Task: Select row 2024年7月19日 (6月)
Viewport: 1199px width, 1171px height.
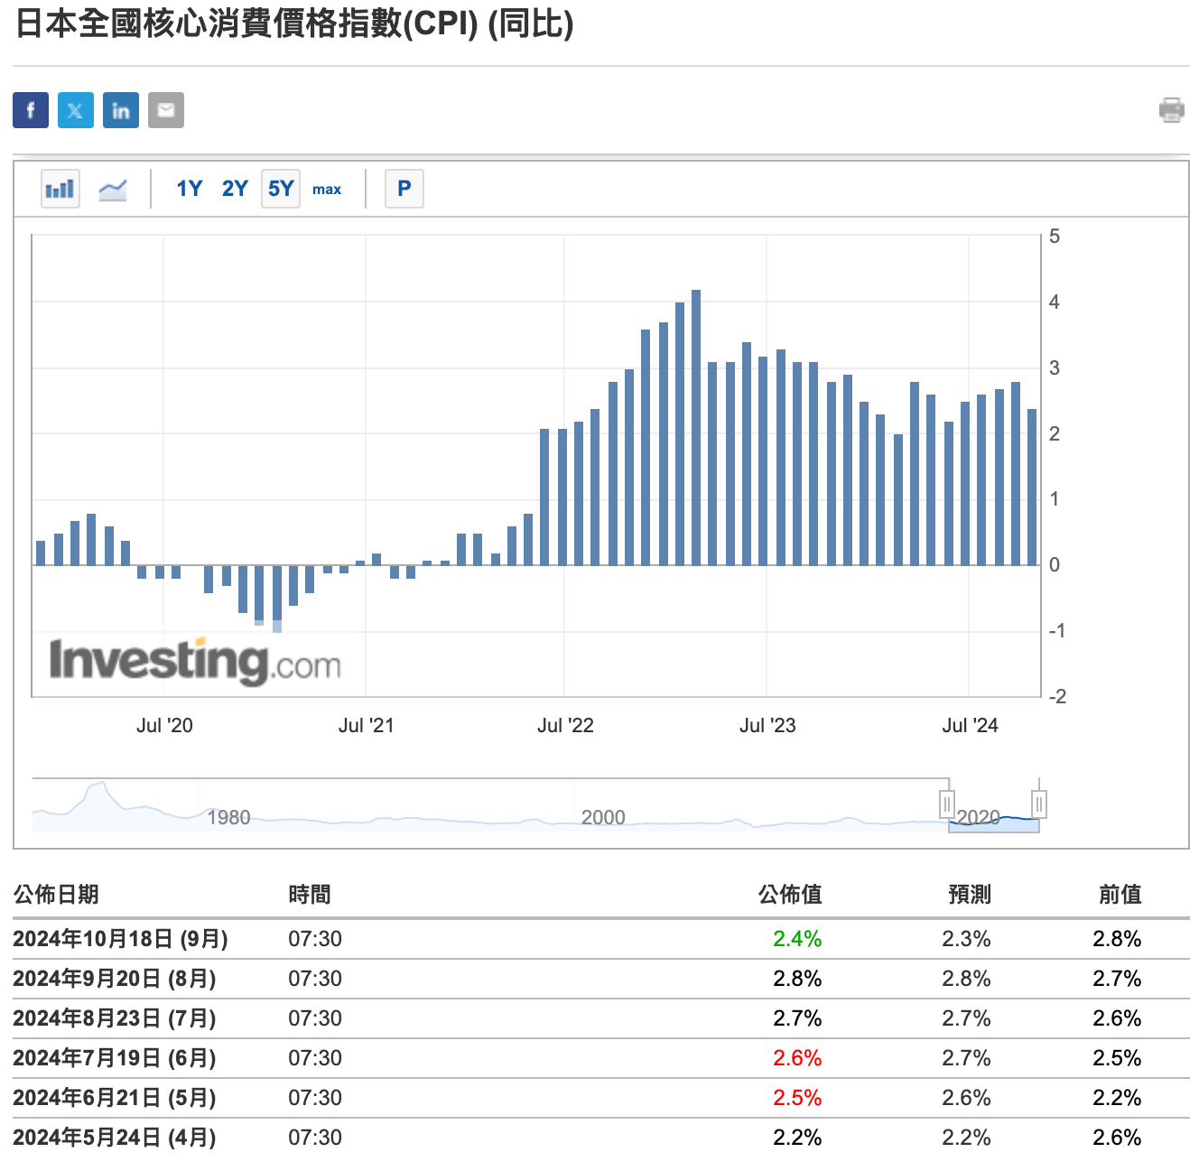Action: 601,1058
